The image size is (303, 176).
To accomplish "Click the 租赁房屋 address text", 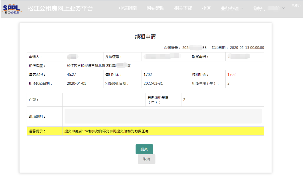I will click(x=99, y=66).
